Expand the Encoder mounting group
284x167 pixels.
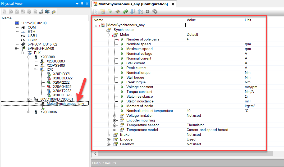tap(115, 120)
